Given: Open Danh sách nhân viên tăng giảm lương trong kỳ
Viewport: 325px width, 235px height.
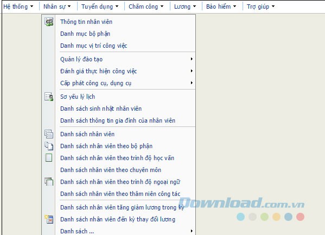Looking at the screenshot, I should point(122,207).
